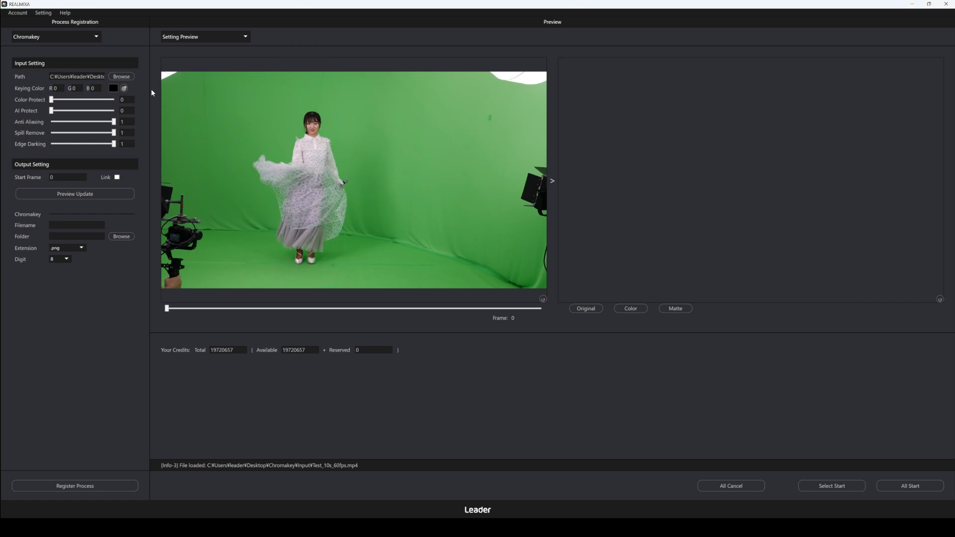This screenshot has height=537, width=955.
Task: Show the Color preview view
Action: [x=631, y=308]
